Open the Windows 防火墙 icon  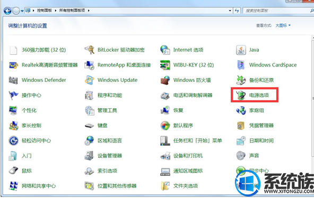(165, 80)
